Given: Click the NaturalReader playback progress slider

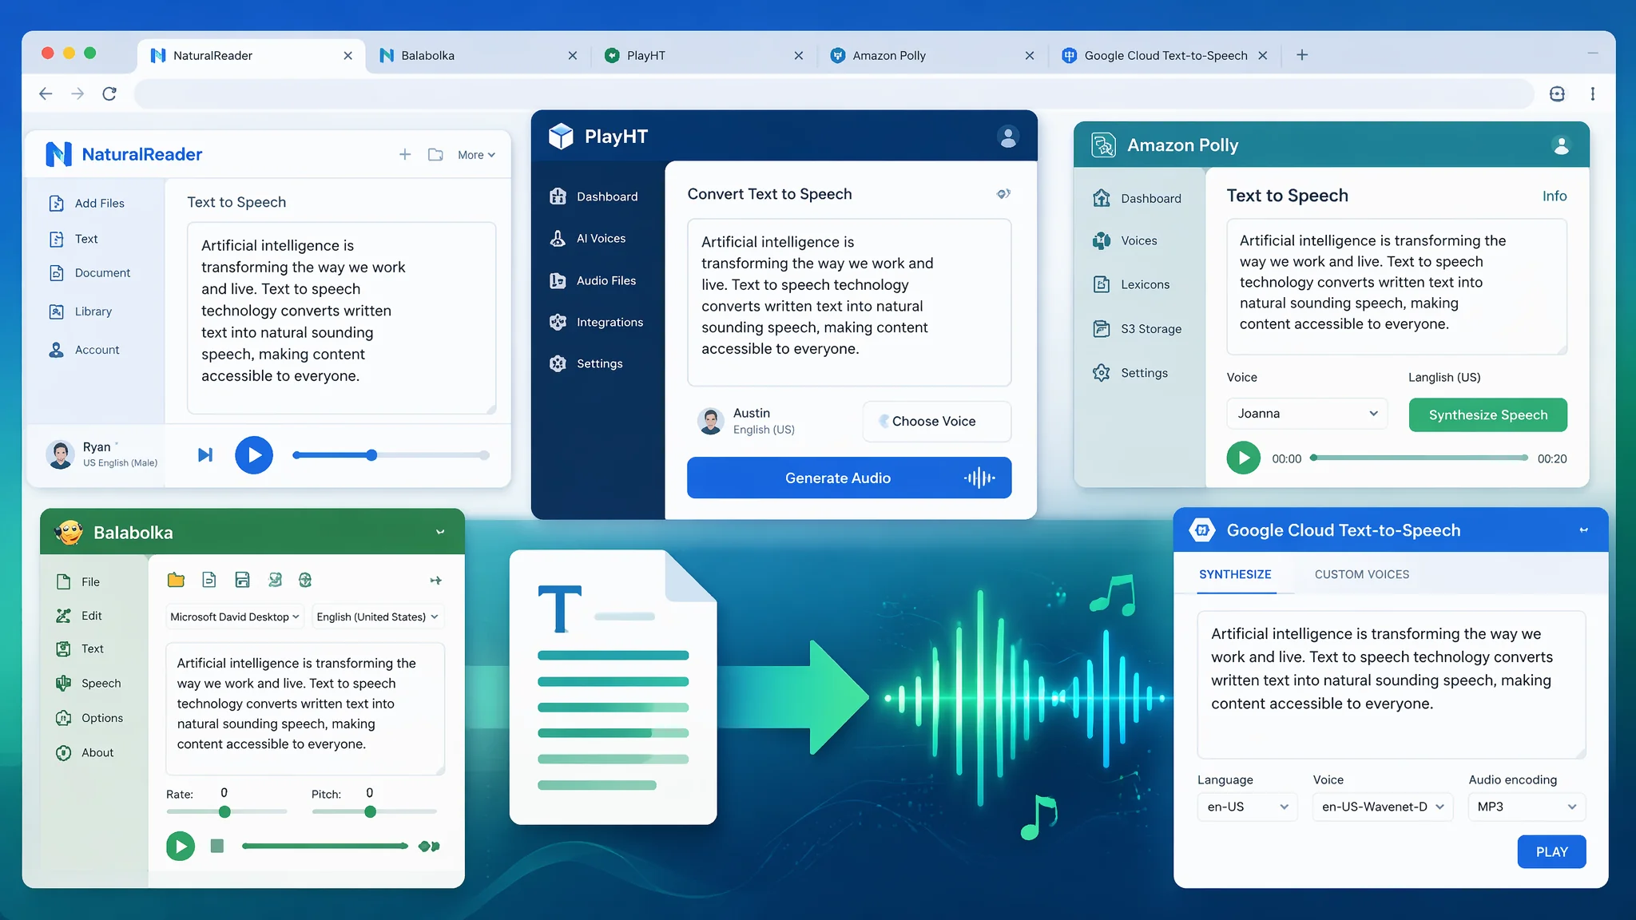Looking at the screenshot, I should tap(391, 455).
